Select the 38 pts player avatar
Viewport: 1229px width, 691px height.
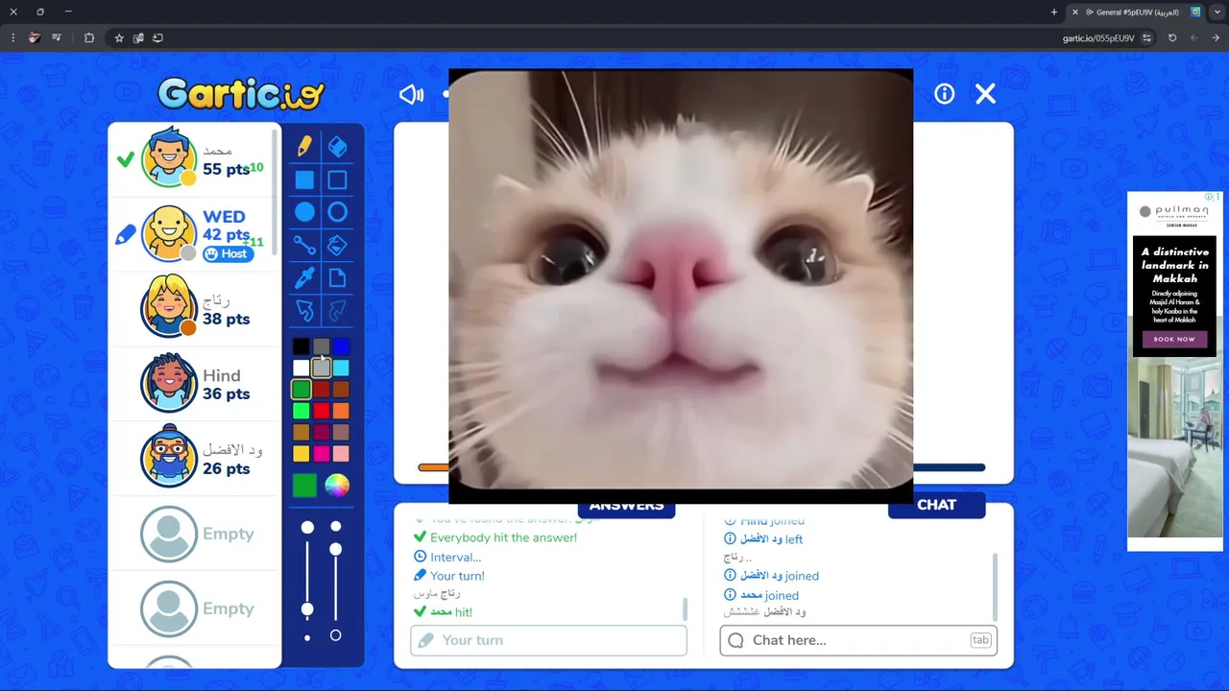point(169,307)
